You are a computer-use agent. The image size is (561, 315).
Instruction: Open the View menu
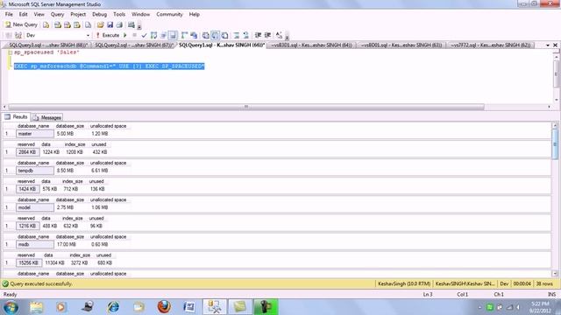pyautogui.click(x=39, y=14)
